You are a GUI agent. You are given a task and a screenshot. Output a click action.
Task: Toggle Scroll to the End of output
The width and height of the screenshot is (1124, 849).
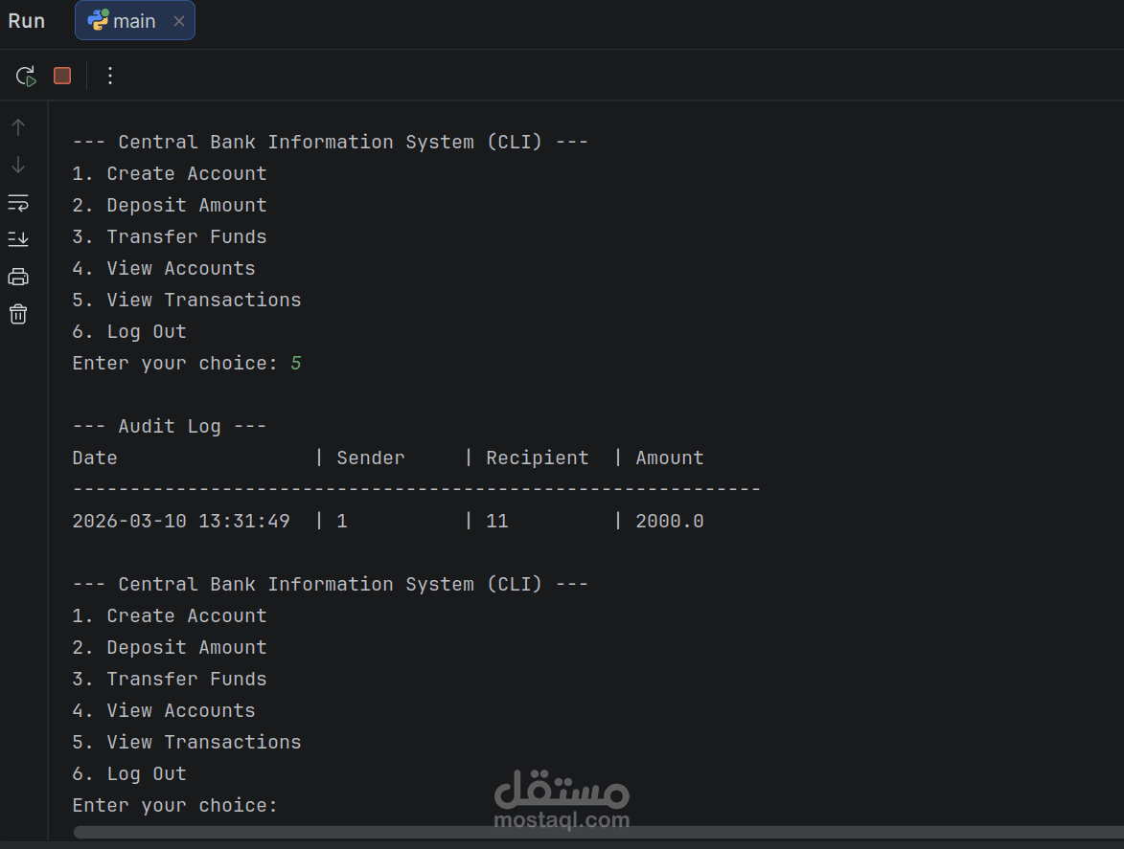18,239
